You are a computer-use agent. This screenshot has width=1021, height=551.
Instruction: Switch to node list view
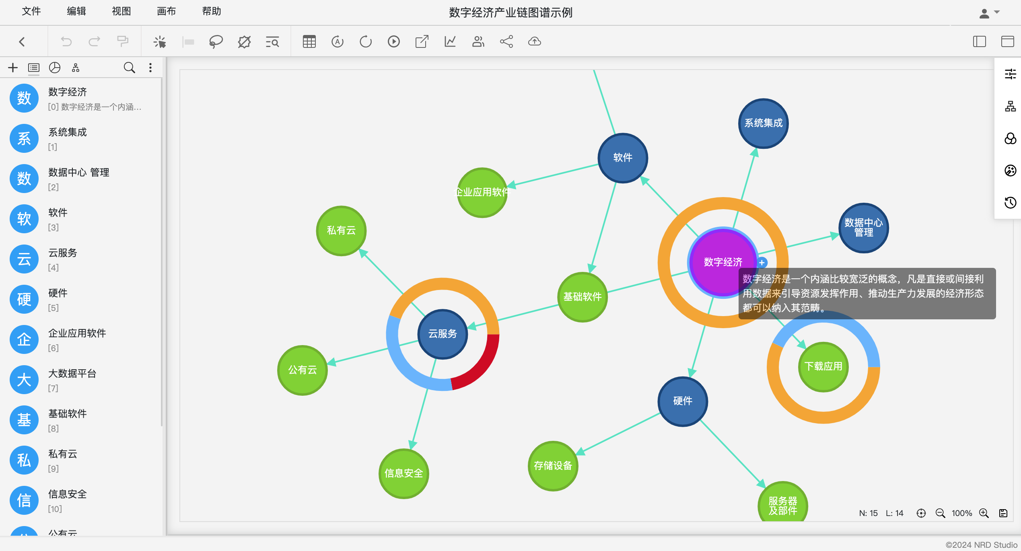point(34,68)
